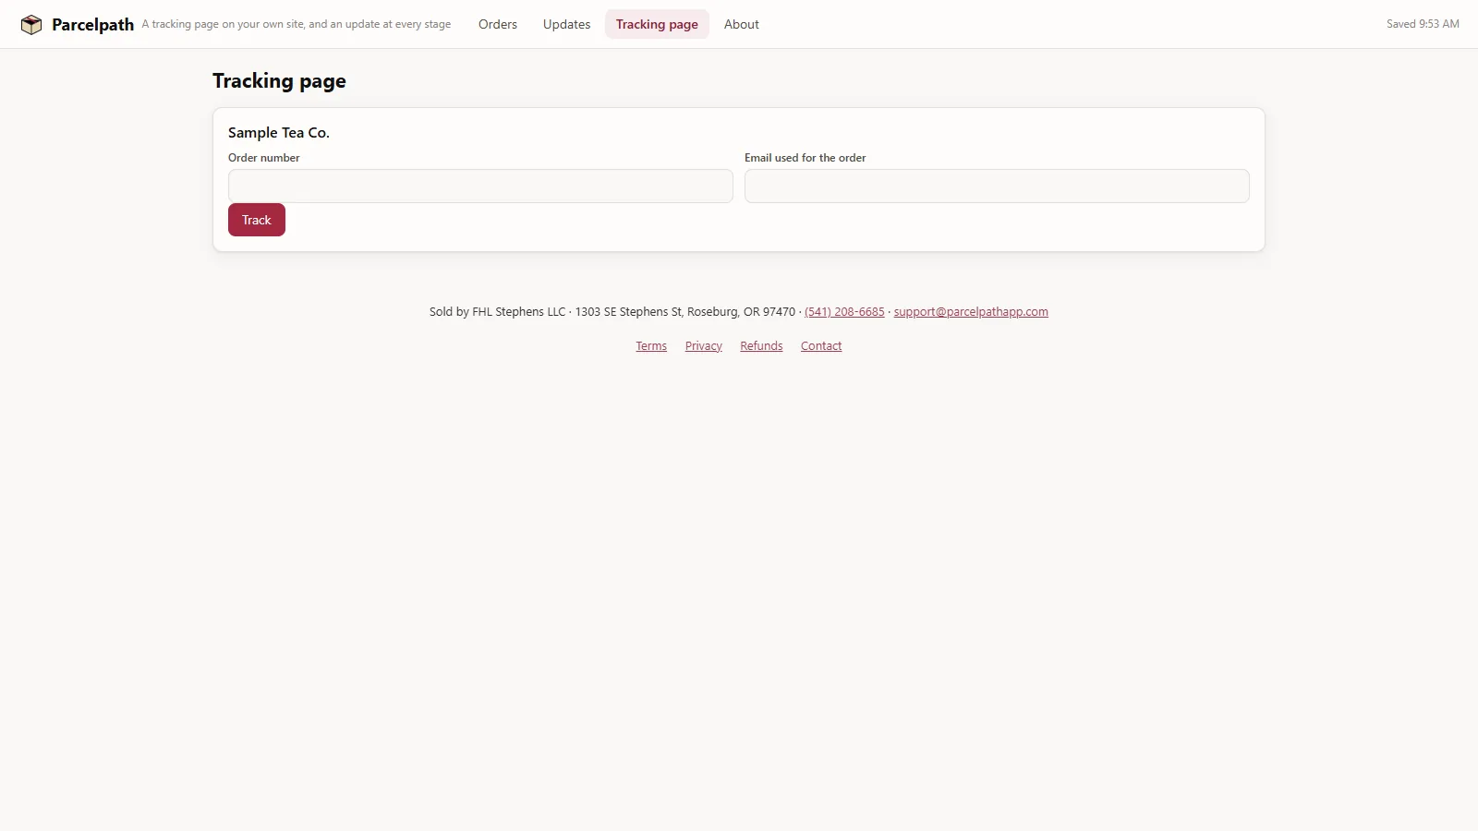The height and width of the screenshot is (831, 1478).
Task: Open the support@parcelpathapp.com email link
Action: 971,312
